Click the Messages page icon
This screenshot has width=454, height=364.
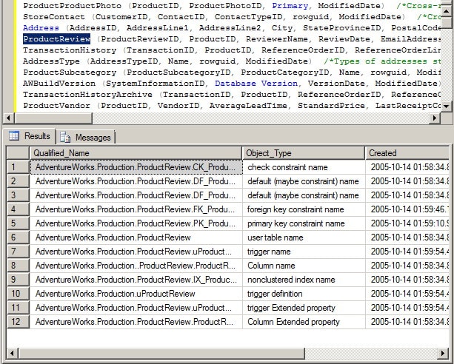(65, 137)
